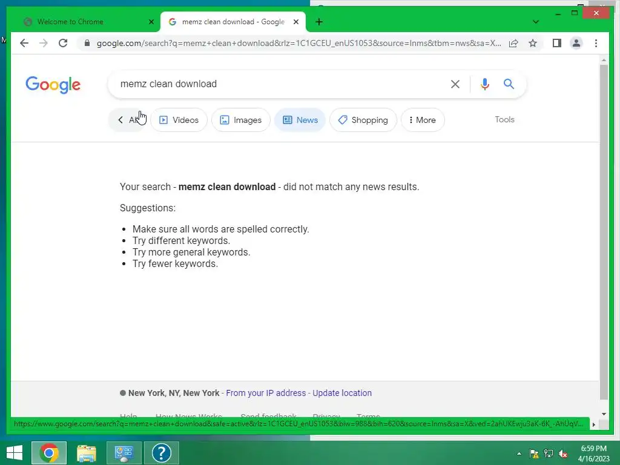This screenshot has width=620, height=465.
Task: Switch to All results filter
Action: click(x=127, y=120)
